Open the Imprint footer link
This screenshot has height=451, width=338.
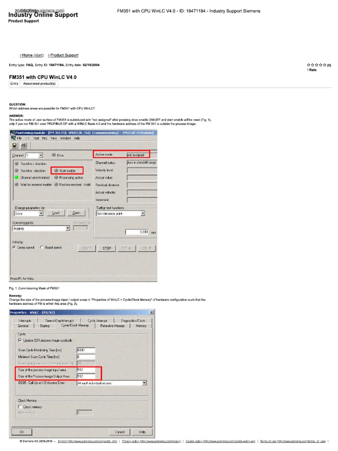88,441
